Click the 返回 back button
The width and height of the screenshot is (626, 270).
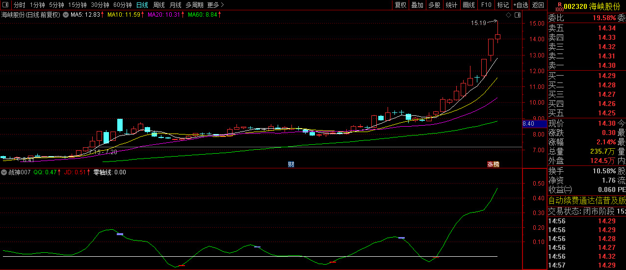(x=538, y=5)
